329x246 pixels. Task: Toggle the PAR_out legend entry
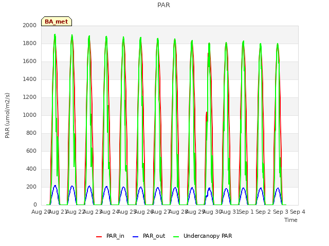[x=149, y=236]
